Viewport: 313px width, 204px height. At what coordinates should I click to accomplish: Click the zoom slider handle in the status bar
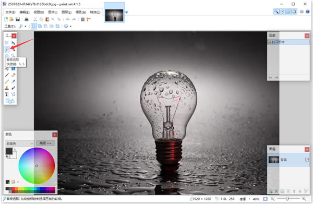(287, 199)
